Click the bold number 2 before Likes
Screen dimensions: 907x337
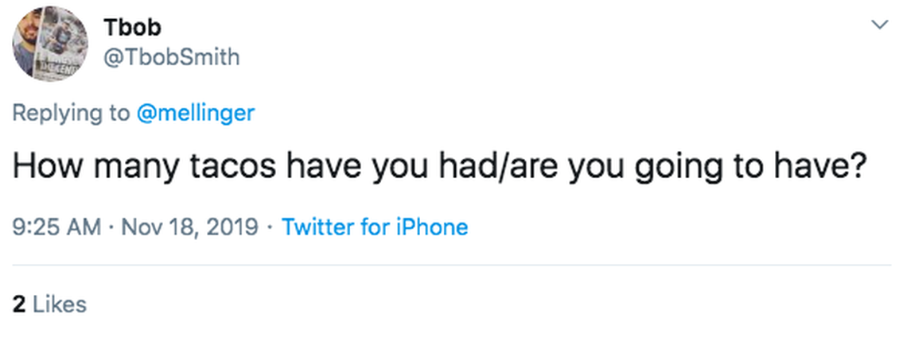(x=19, y=304)
